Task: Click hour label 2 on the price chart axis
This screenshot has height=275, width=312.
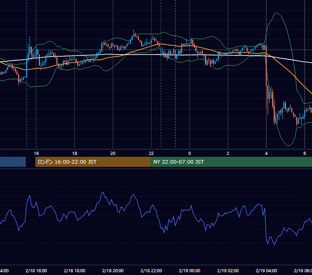Action: point(228,154)
